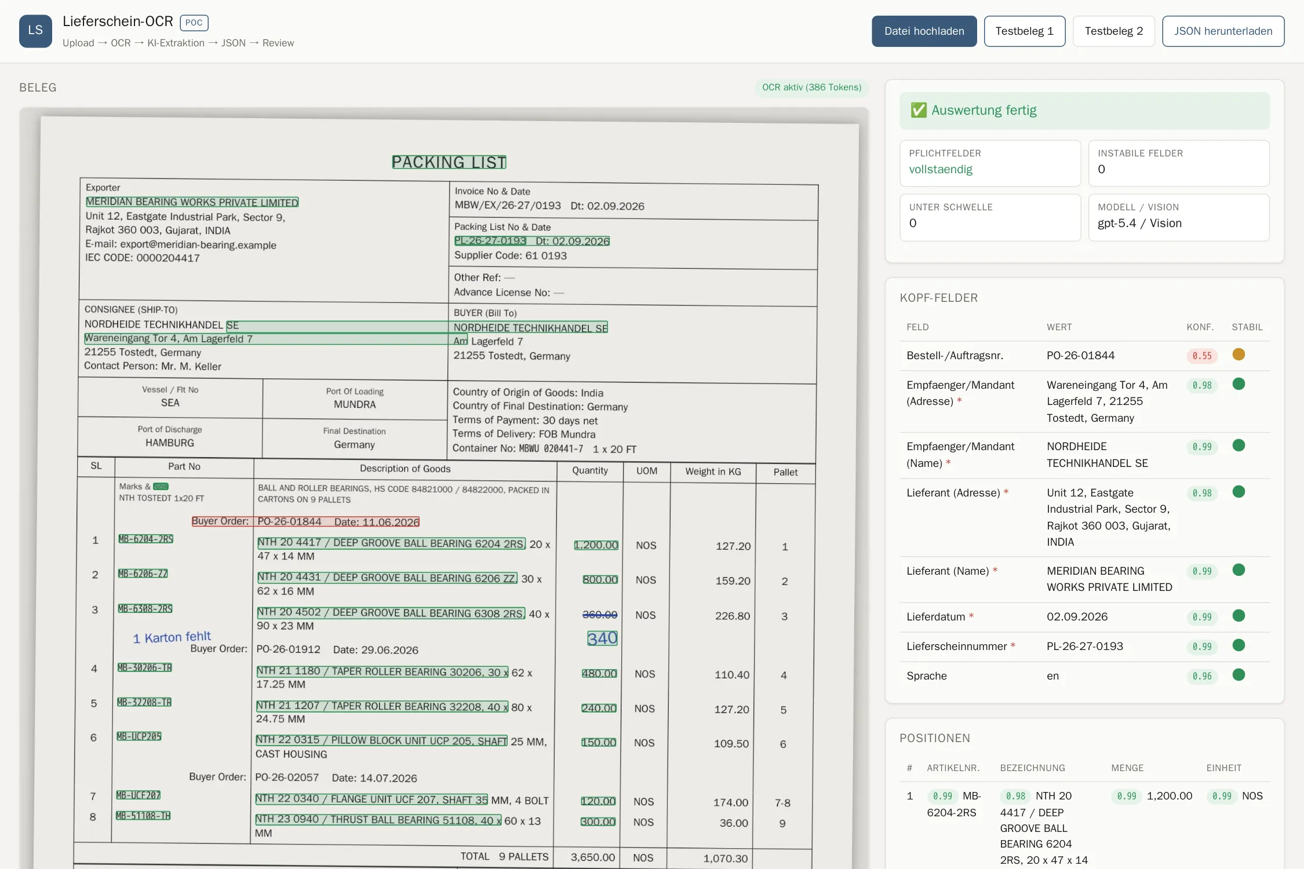Image resolution: width=1304 pixels, height=869 pixels.
Task: Click the STABIL column header
Action: click(1247, 327)
